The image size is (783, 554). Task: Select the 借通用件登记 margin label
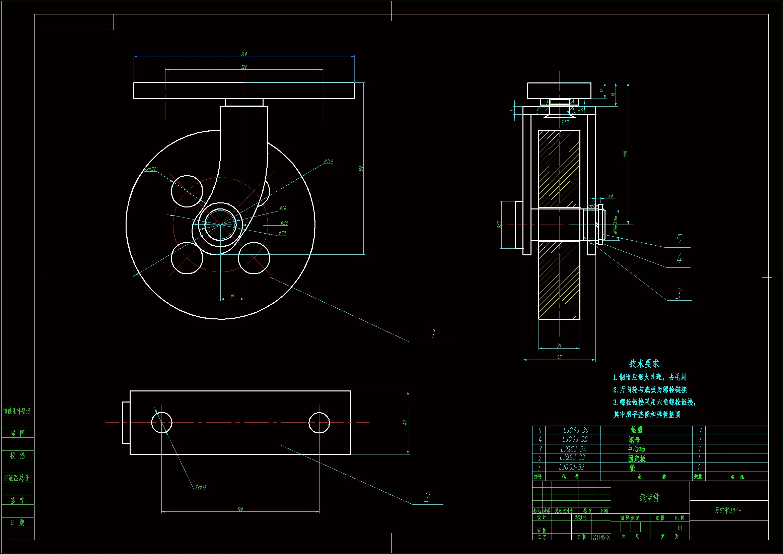click(x=17, y=411)
